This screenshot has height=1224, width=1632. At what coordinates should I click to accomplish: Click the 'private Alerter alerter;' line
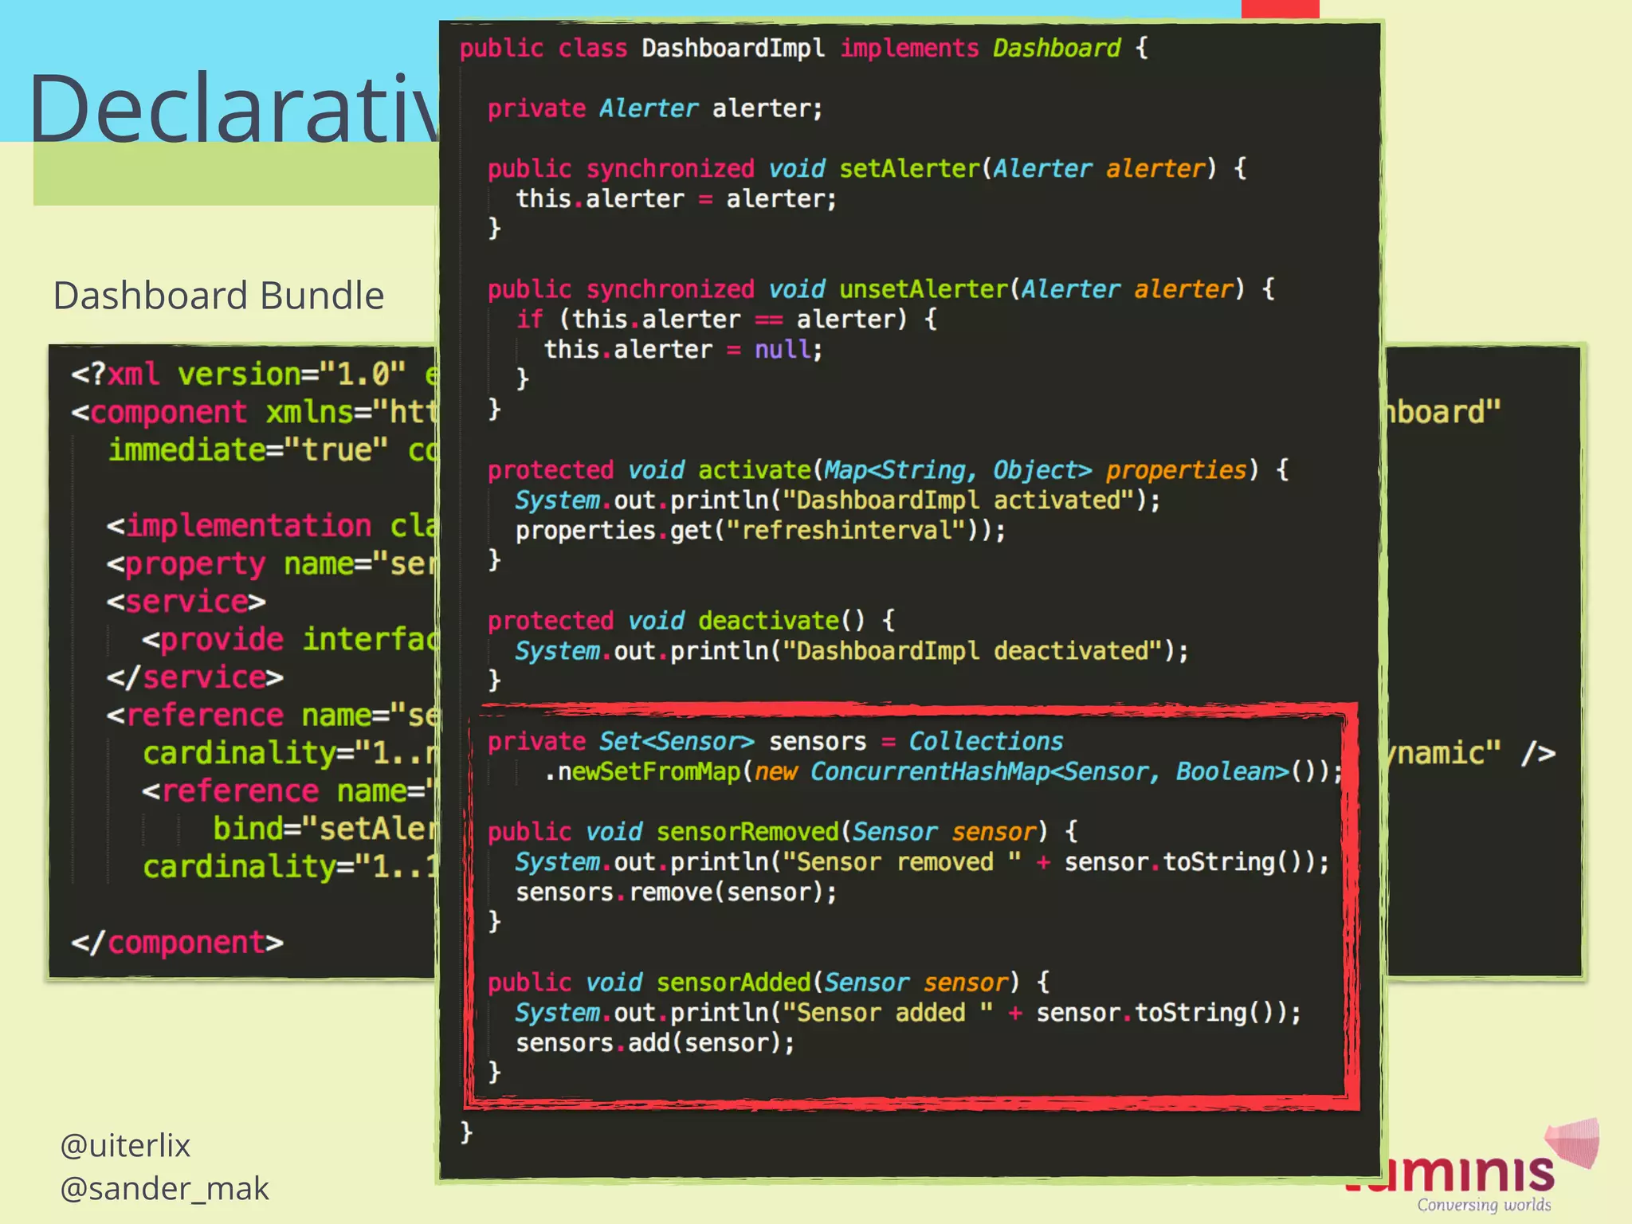[654, 108]
